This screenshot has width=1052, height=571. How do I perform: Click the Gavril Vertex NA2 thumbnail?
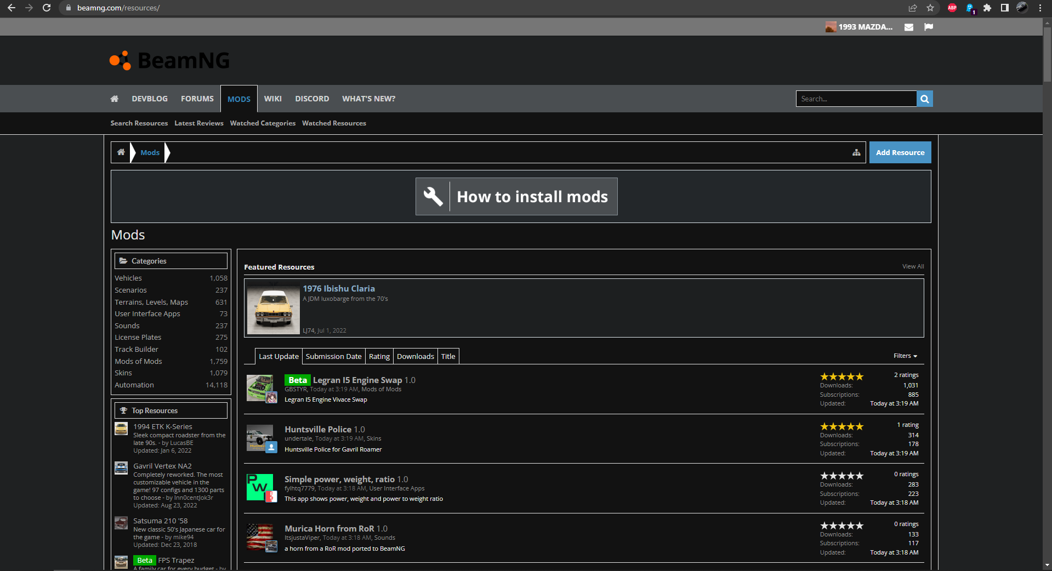[x=121, y=467]
